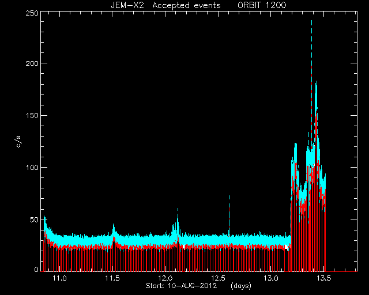This screenshot has height=295, width=369.
Task: Click the cyan peak near day 12.1
Action: (178, 209)
